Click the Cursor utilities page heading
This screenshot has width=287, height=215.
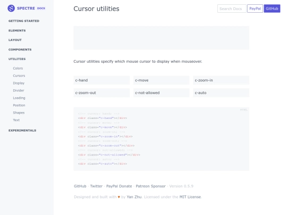pos(96,9)
